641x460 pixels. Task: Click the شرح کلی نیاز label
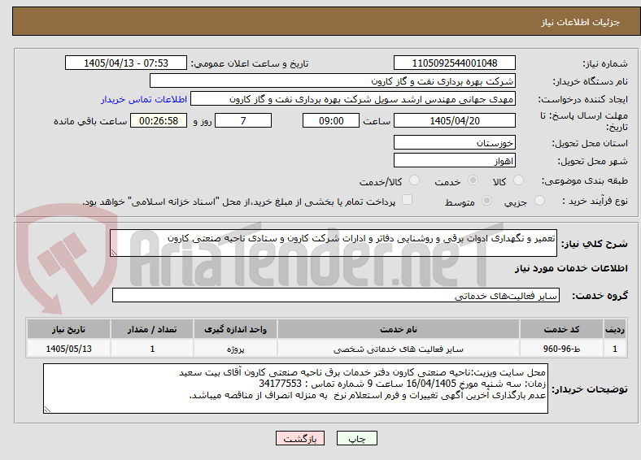tap(594, 244)
